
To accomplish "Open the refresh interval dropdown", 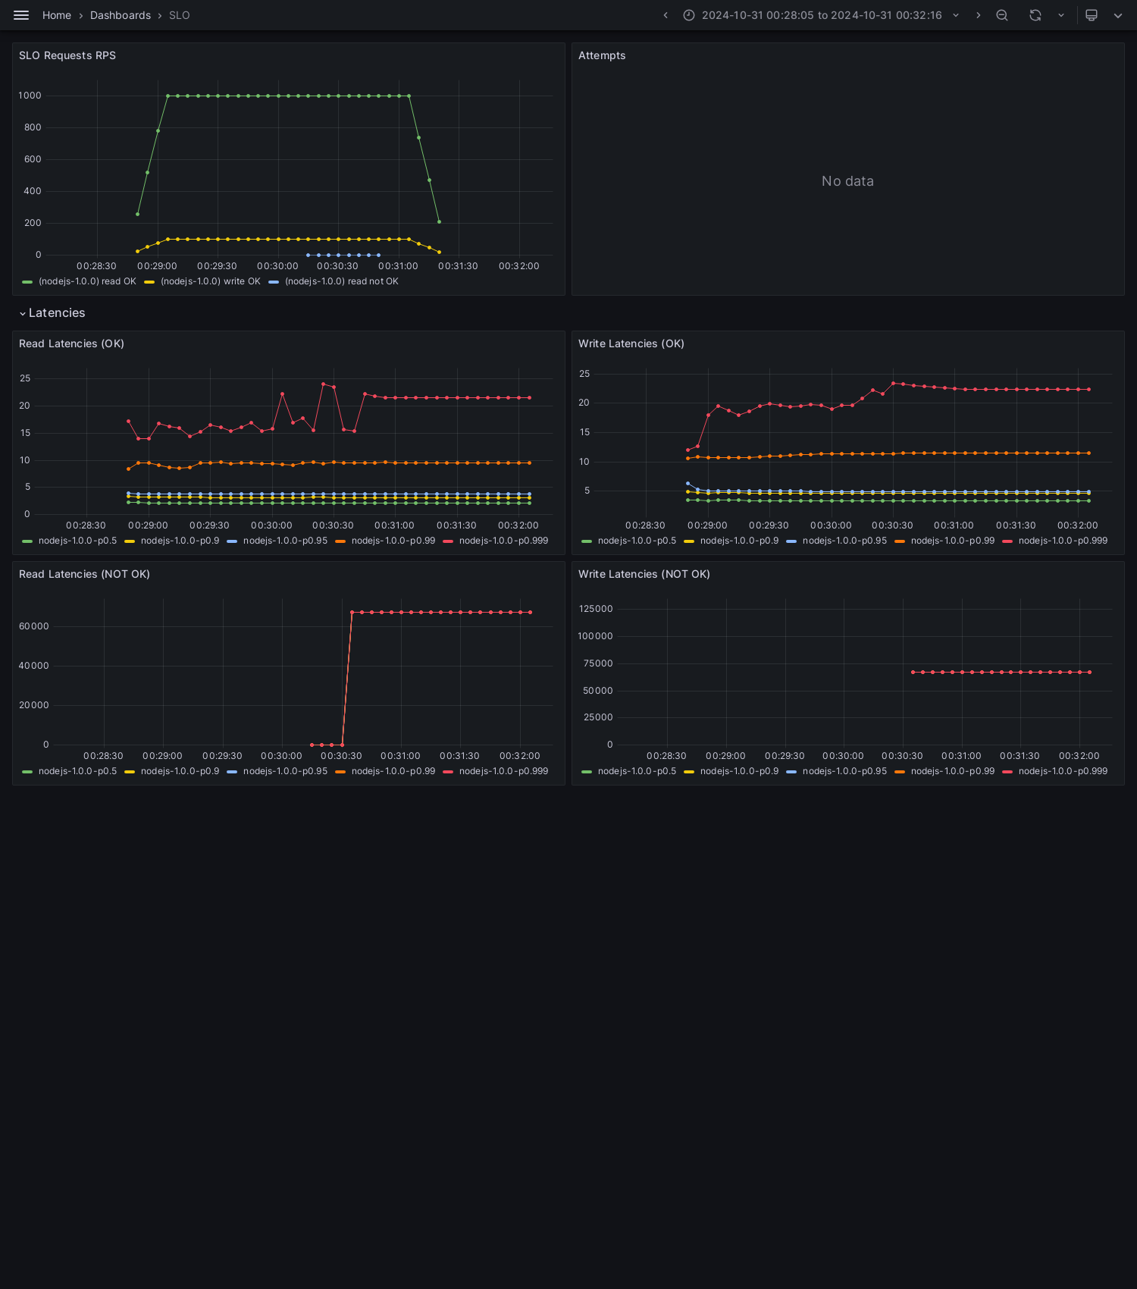I will (1061, 15).
